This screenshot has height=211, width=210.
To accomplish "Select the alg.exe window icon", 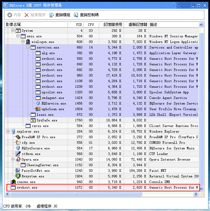I will pyautogui.click(x=38, y=53).
